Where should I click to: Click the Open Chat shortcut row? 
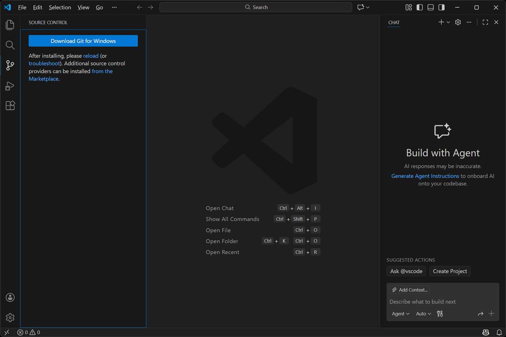[263, 208]
